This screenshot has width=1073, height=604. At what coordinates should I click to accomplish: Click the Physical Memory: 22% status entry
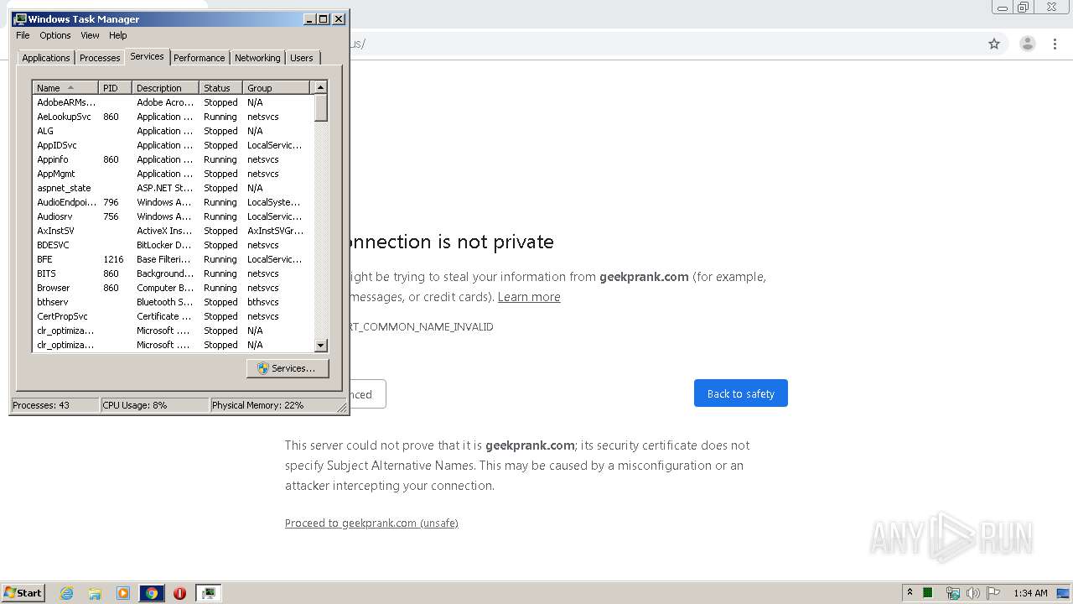pos(272,405)
